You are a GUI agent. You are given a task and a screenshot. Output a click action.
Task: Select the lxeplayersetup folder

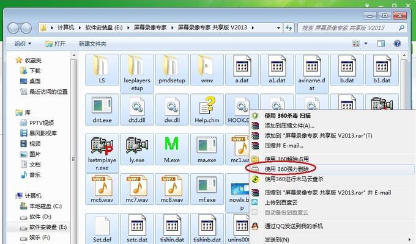[137, 73]
